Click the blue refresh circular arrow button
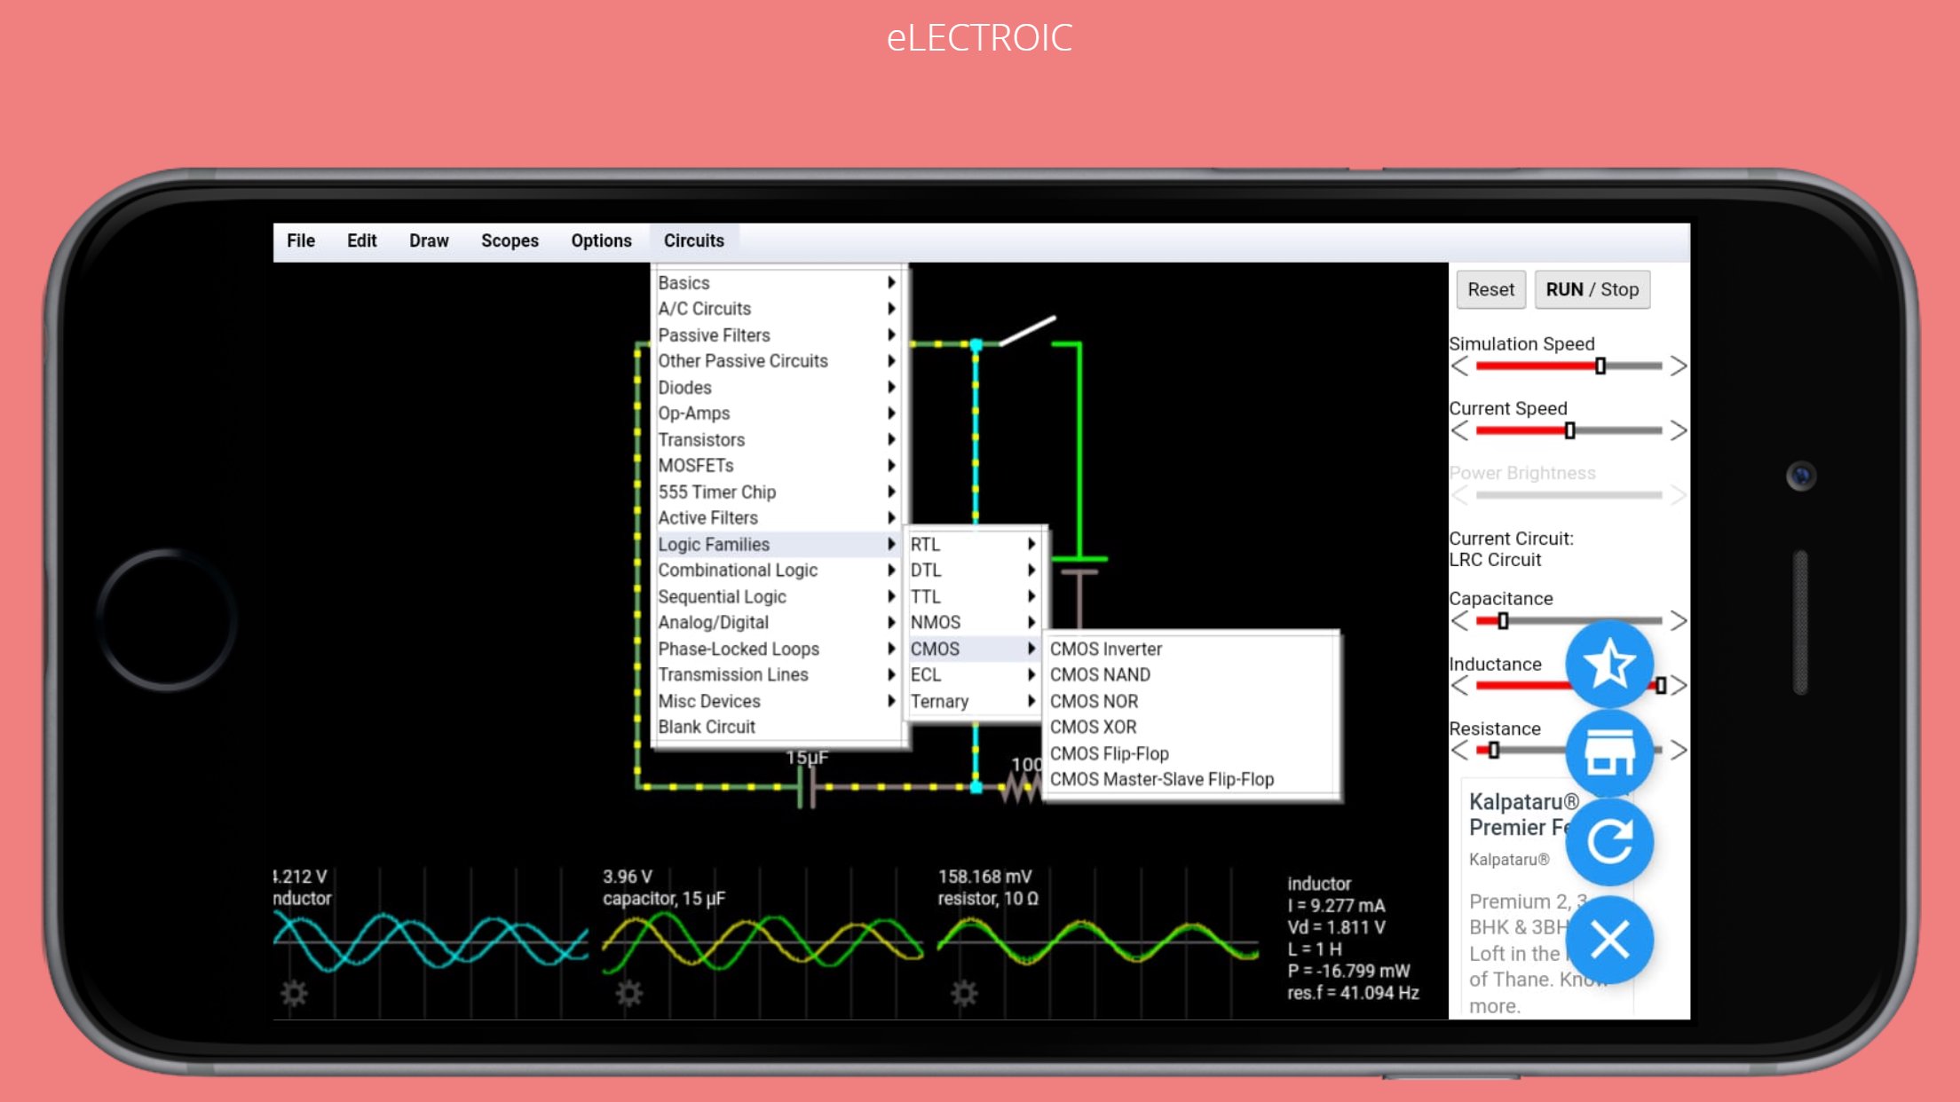1960x1102 pixels. click(x=1608, y=841)
